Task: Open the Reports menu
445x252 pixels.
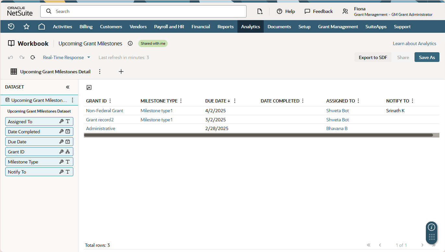Action: [225, 26]
